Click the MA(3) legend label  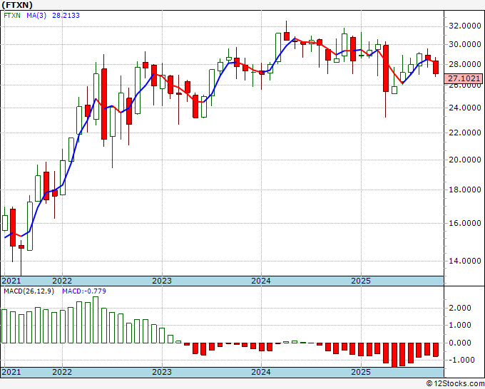pos(36,15)
